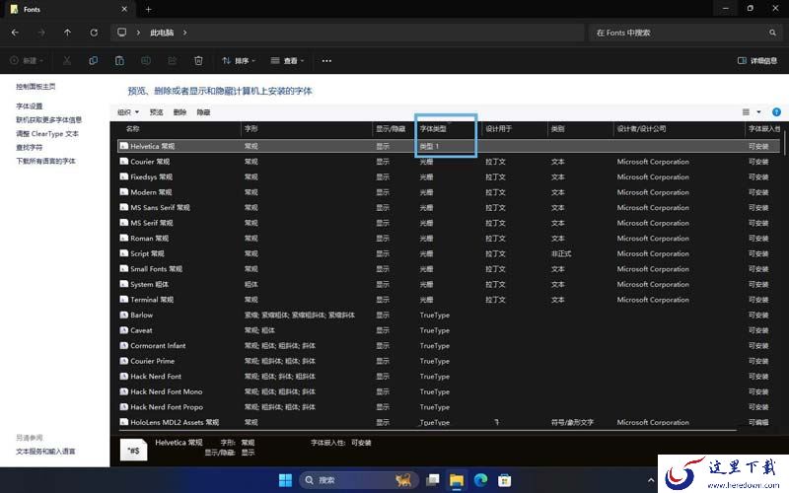
Task: Click the Caveat font icon
Action: coord(124,330)
